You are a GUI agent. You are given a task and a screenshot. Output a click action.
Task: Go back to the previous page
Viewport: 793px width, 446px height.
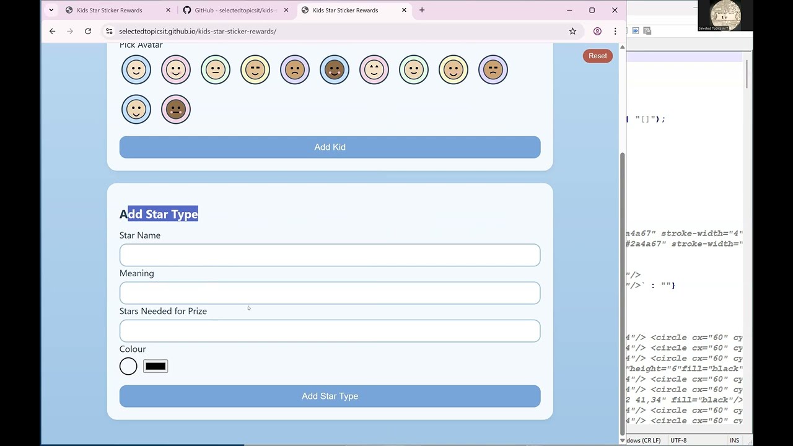pyautogui.click(x=52, y=31)
